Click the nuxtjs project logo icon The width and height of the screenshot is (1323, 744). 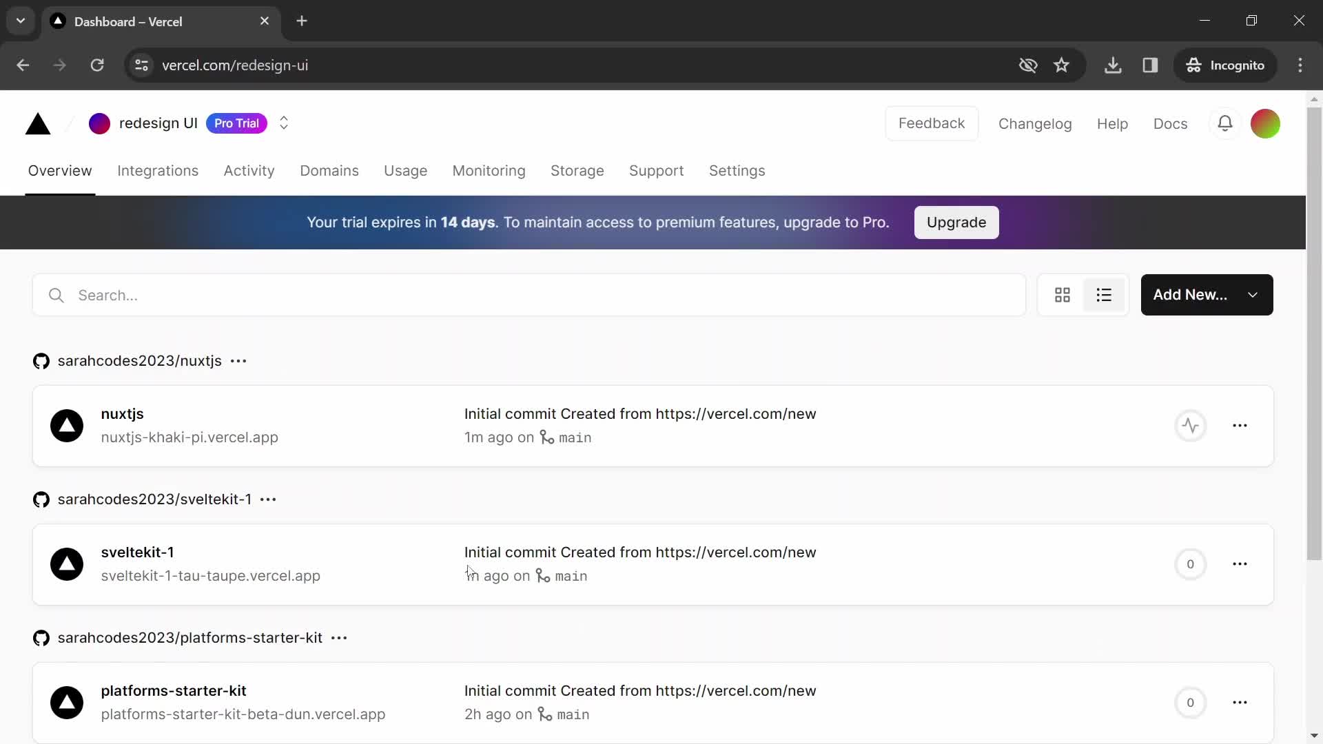(x=67, y=426)
